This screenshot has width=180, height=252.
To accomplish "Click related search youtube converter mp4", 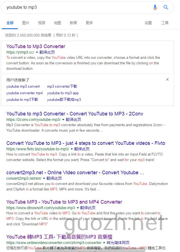I will pos(24,93).
